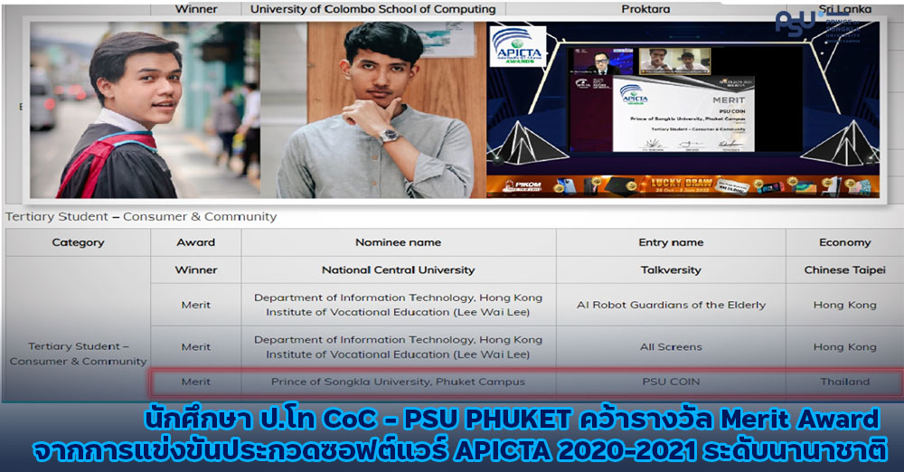Click Hong Kong in the AI Robot Guardians row
The image size is (904, 472).
844,305
